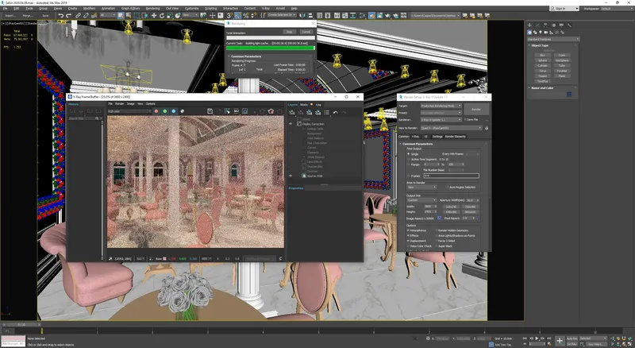635x348 pixels.
Task: Open RGB color channel dropdown in Frame Buffer
Action: [129, 111]
